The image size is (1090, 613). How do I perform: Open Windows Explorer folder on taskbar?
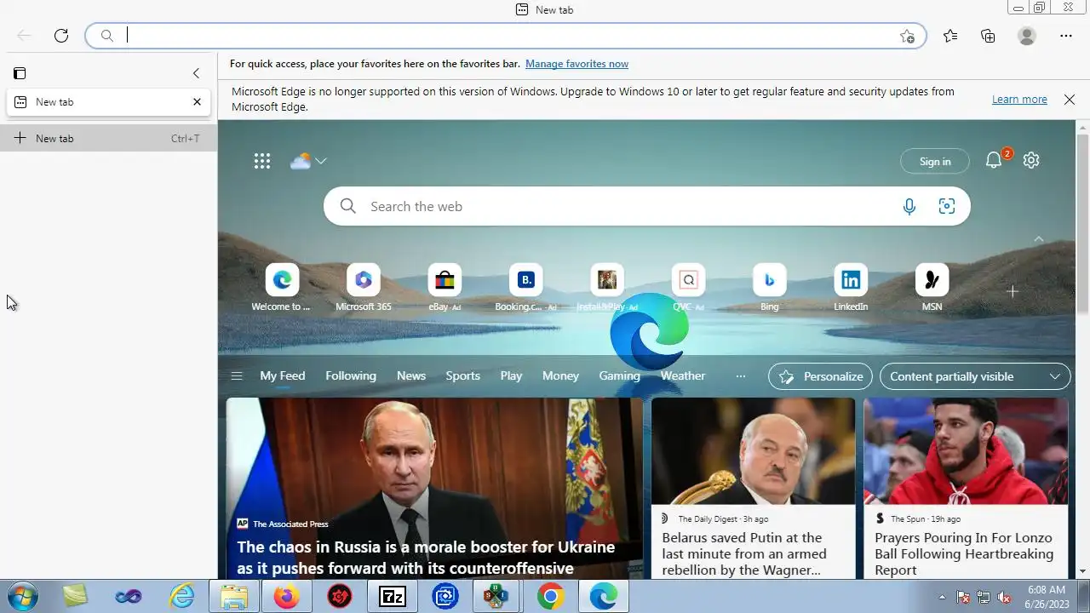point(234,598)
